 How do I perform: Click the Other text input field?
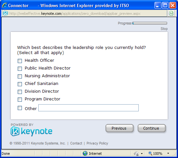(x=89, y=108)
